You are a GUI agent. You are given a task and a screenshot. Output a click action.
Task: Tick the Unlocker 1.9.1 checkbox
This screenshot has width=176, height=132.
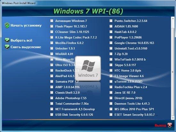pyautogui.click(x=52, y=48)
